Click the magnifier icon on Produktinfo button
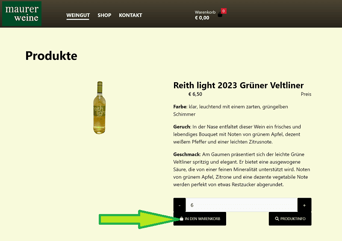The height and width of the screenshot is (241, 342). [x=277, y=219]
